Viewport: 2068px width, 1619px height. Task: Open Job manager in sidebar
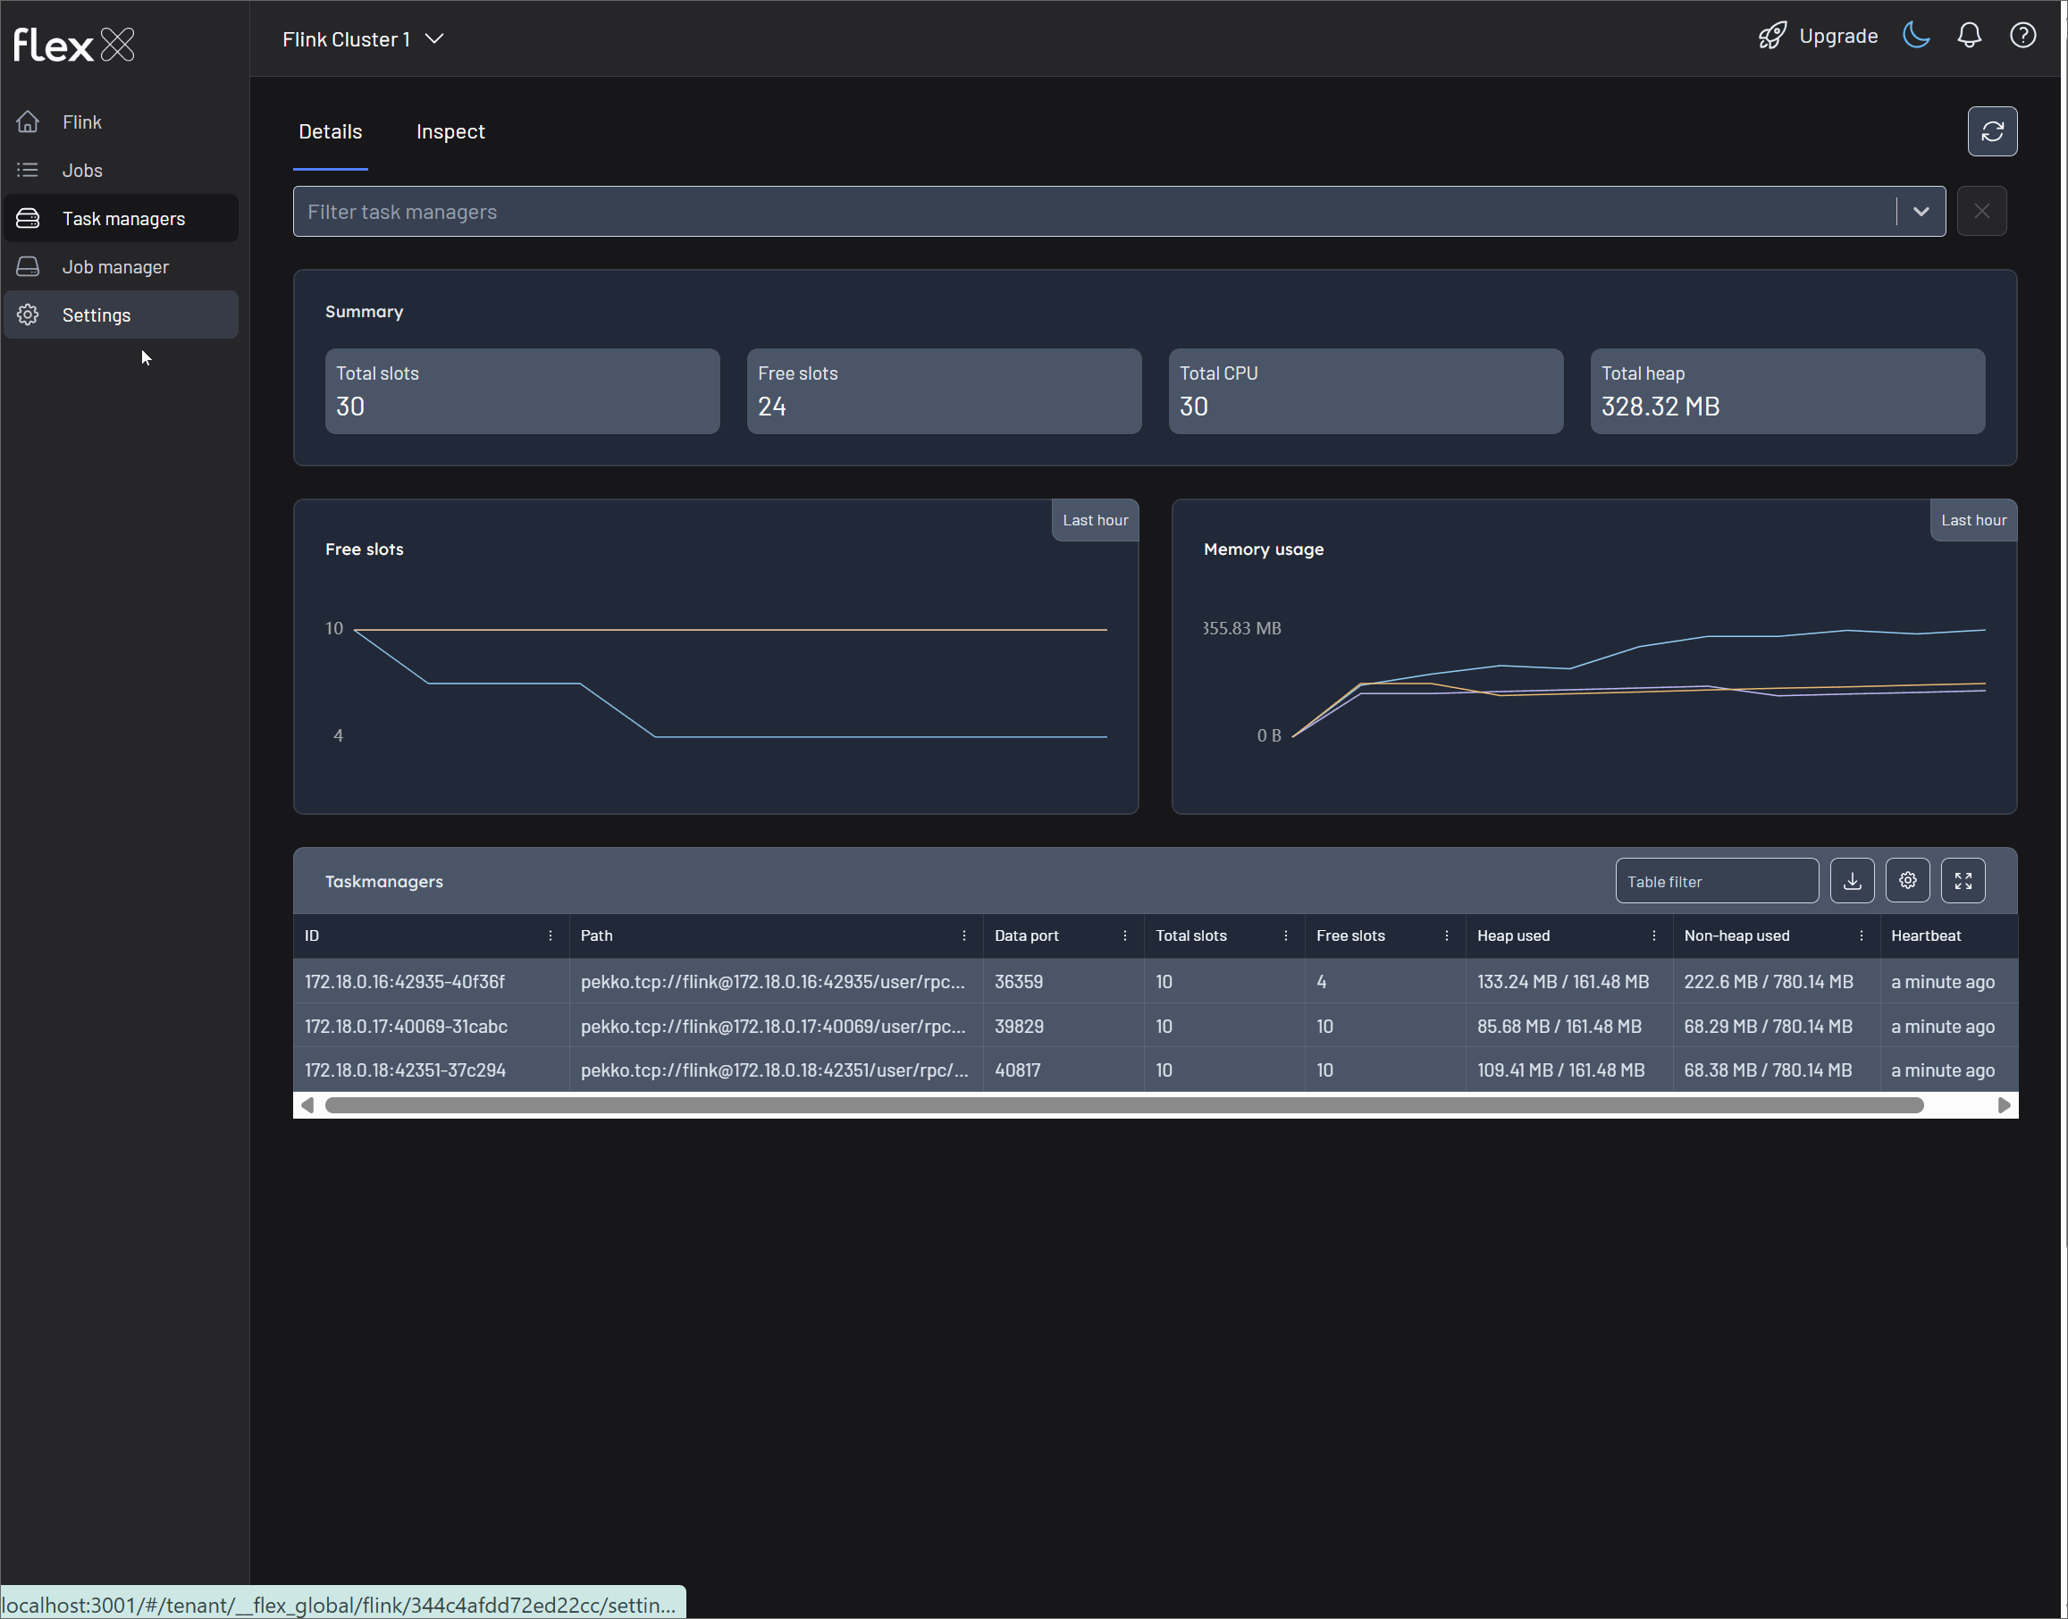click(x=122, y=267)
